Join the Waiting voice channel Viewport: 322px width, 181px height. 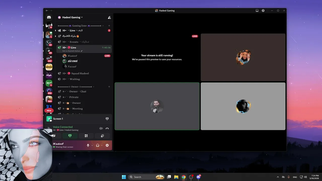pos(84,79)
